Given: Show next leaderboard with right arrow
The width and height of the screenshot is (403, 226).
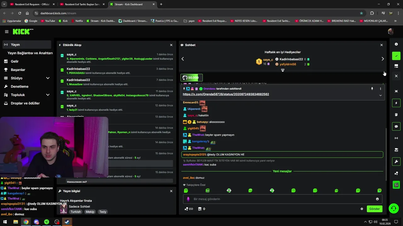Looking at the screenshot, I should [x=383, y=59].
